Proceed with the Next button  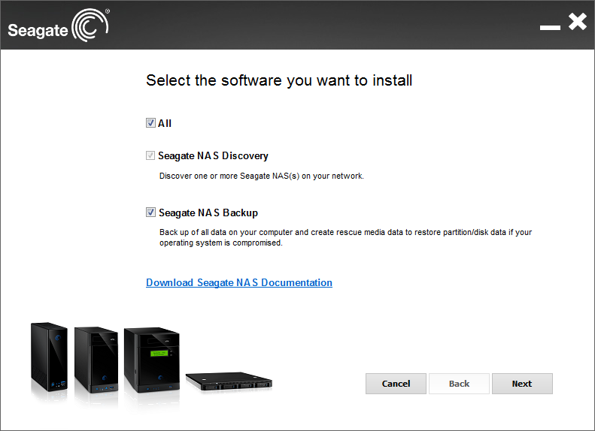(522, 384)
